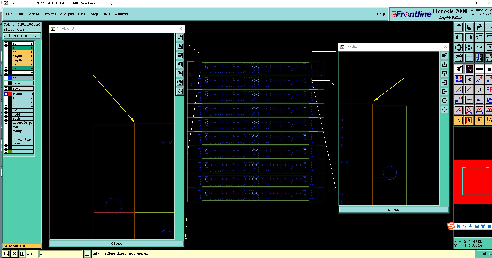Open the File menu
The width and height of the screenshot is (492, 258).
click(x=9, y=14)
